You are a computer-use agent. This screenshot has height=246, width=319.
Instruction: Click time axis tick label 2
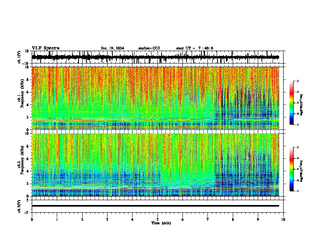coord(82,219)
